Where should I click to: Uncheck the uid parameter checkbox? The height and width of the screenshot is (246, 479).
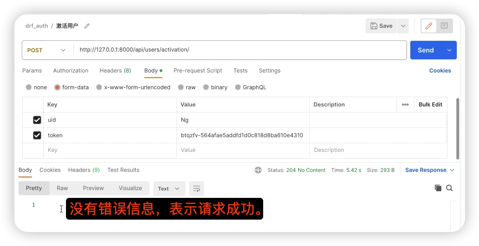tap(37, 120)
